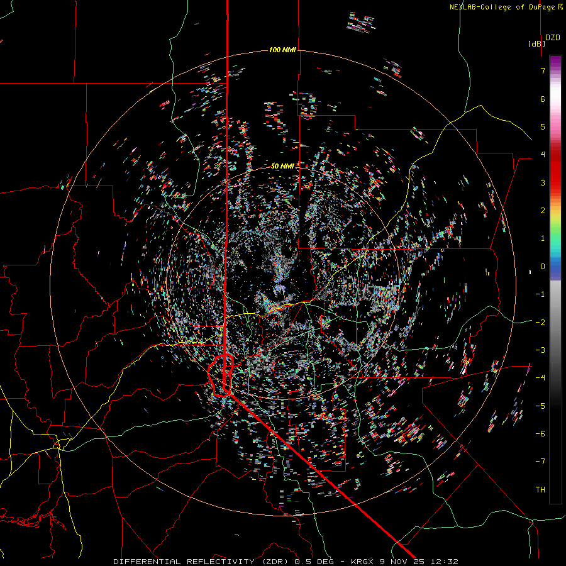Click the 50 NMI range ring label
Viewport: 566px width, 566px height.
tap(282, 166)
